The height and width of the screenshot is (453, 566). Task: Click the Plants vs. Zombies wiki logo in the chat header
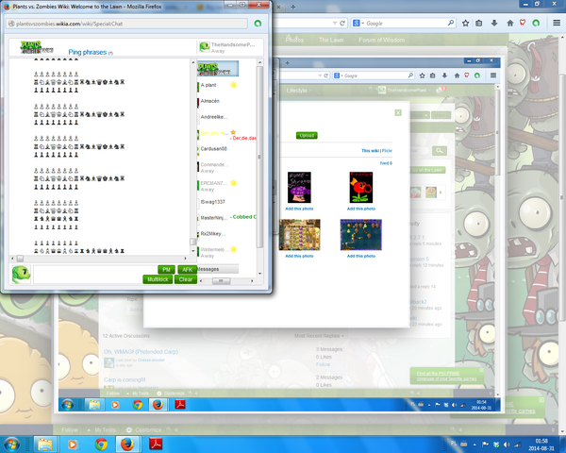click(37, 48)
